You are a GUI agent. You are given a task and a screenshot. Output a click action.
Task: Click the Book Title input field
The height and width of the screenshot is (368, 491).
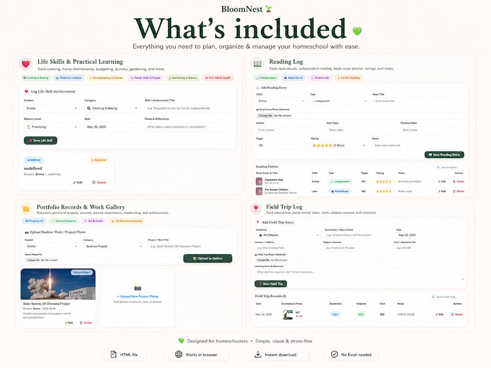pyautogui.click(x=419, y=101)
